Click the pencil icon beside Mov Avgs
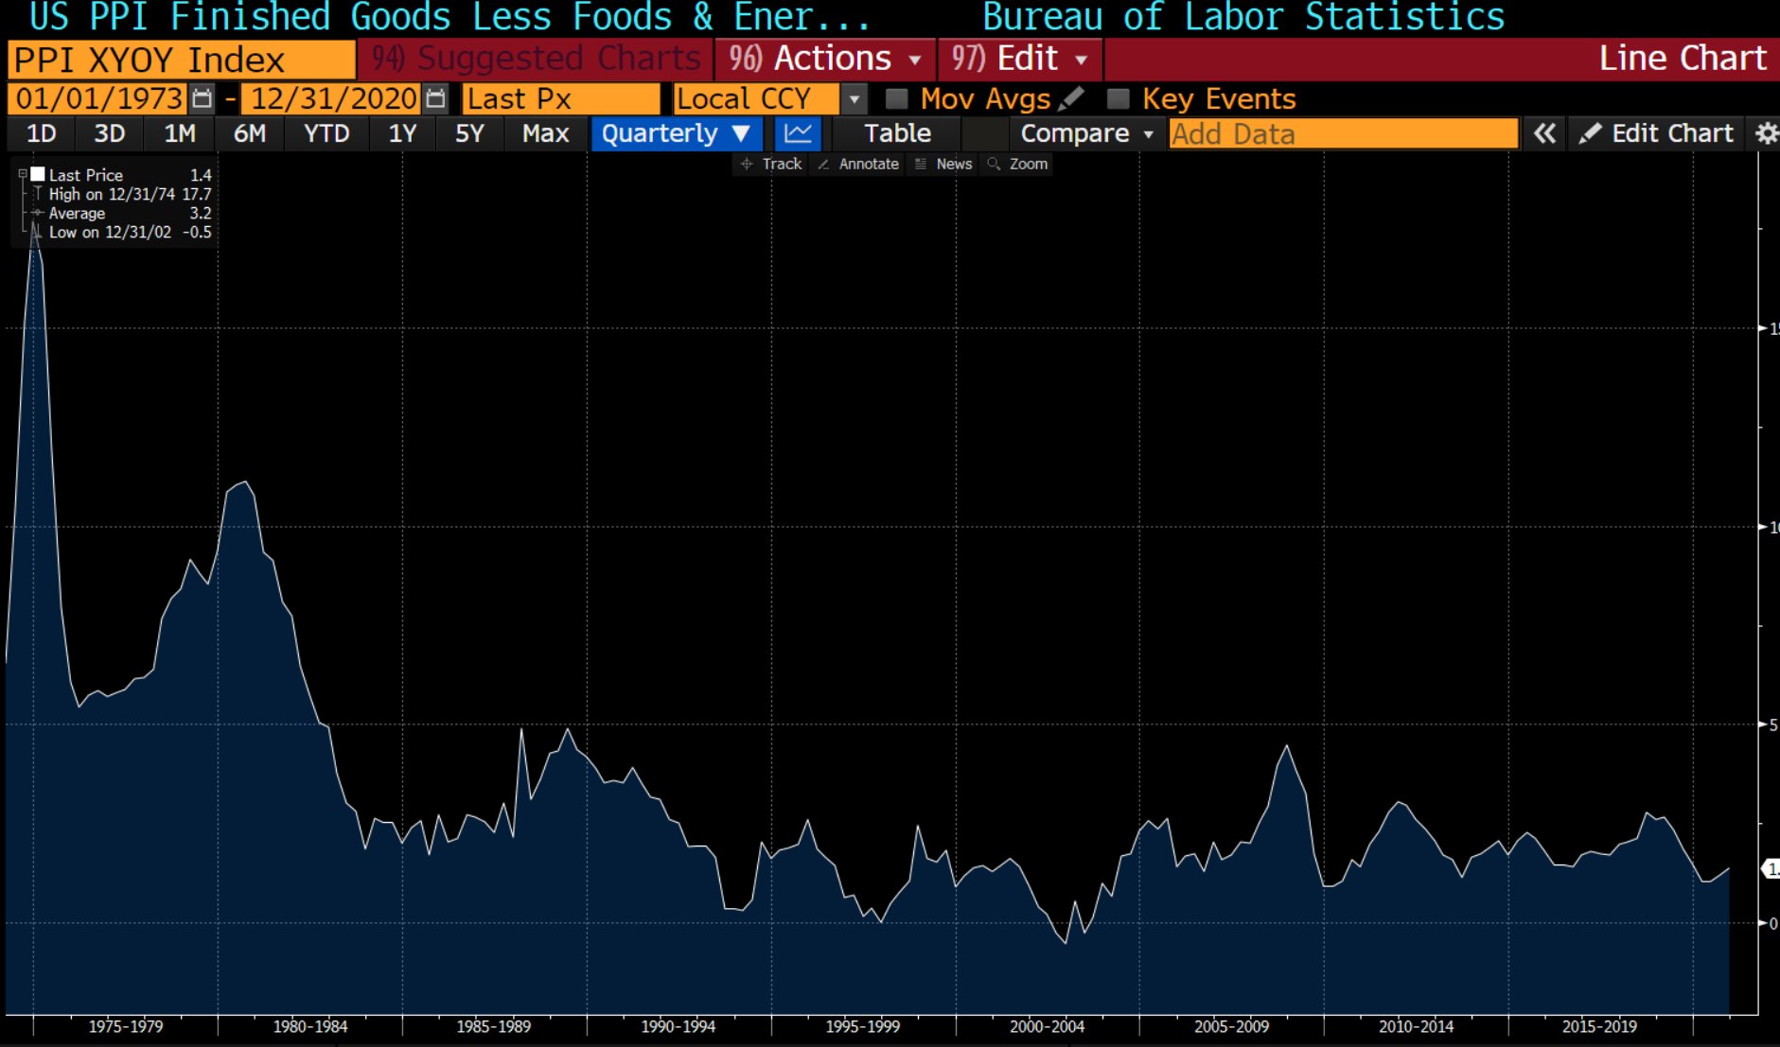Image resolution: width=1780 pixels, height=1047 pixels. 1072,98
